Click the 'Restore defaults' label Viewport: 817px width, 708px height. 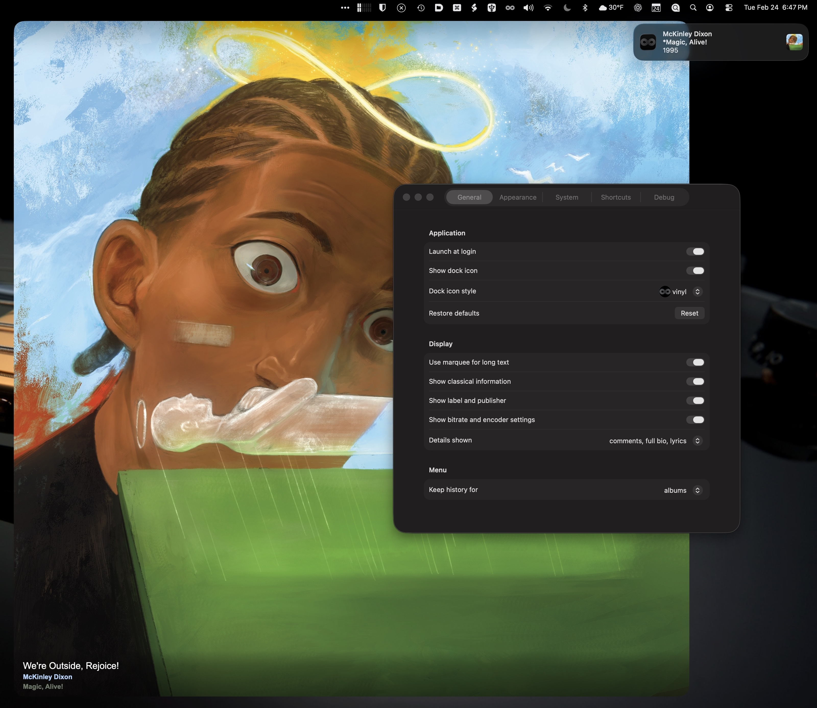[x=454, y=313]
